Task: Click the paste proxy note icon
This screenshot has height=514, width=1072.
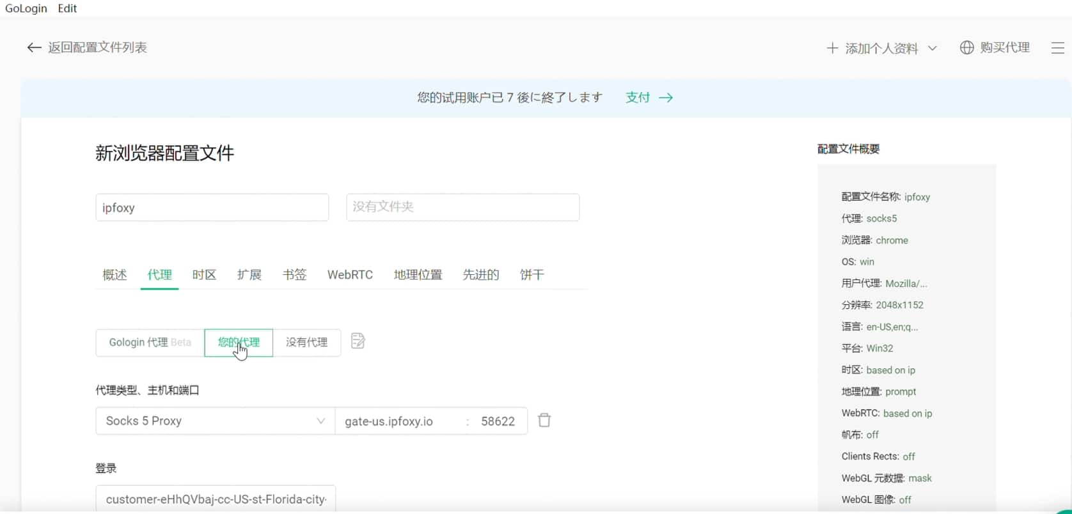Action: 358,341
